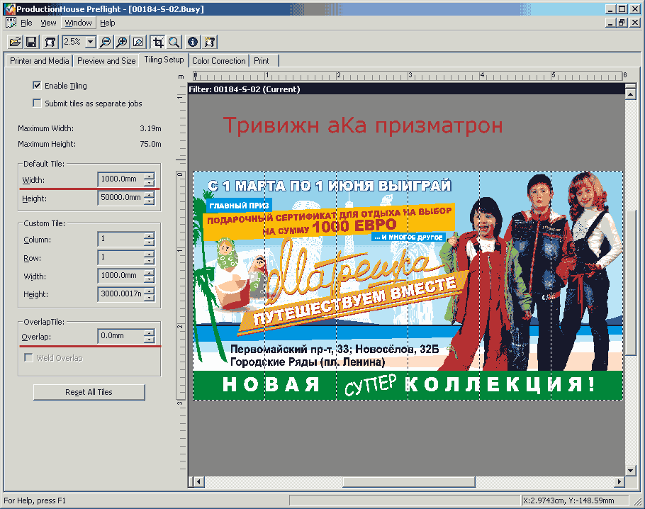Minimize the inner document window
Screen dimensions: 645x509
[x=611, y=23]
